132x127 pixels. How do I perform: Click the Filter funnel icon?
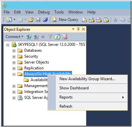[50, 37]
